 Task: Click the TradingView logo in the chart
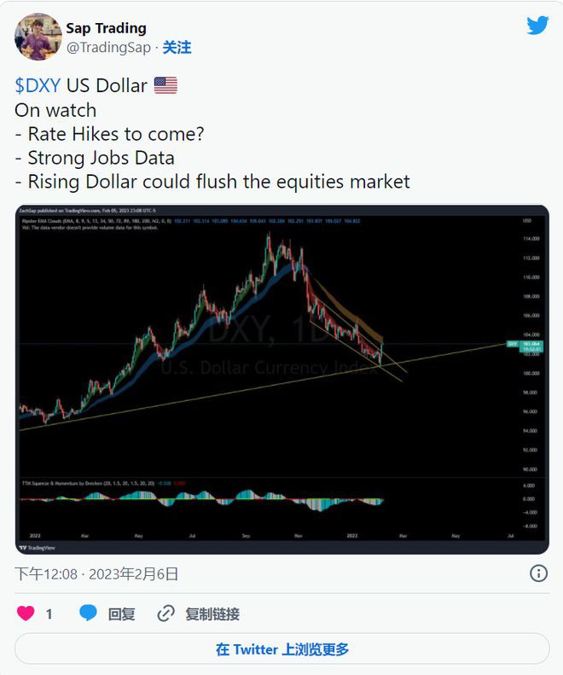[38, 547]
